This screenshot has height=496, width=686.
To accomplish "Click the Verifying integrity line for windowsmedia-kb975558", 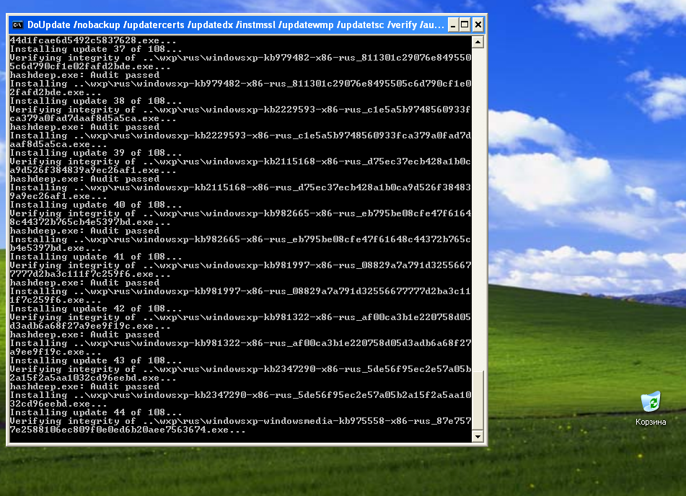I will pyautogui.click(x=241, y=421).
